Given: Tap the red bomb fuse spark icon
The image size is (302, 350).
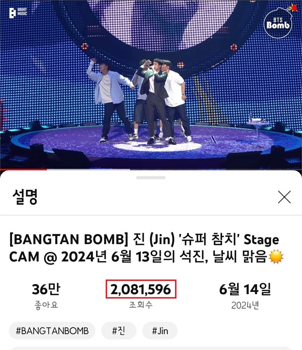Looking at the screenshot, I should tap(293, 8).
